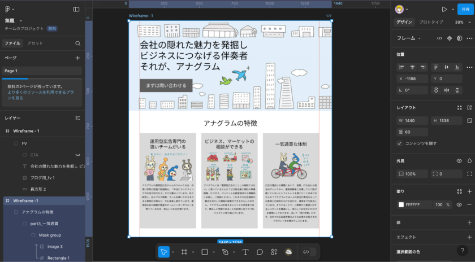Open Figma main menu dropdown
Image resolution: width=475 pixels, height=262 pixels.
[x=10, y=9]
